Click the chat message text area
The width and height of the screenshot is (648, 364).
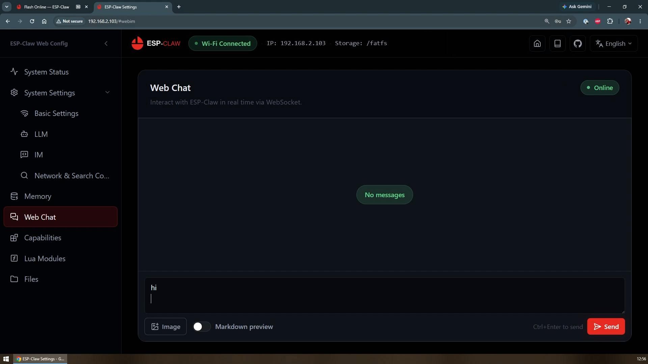click(x=384, y=296)
